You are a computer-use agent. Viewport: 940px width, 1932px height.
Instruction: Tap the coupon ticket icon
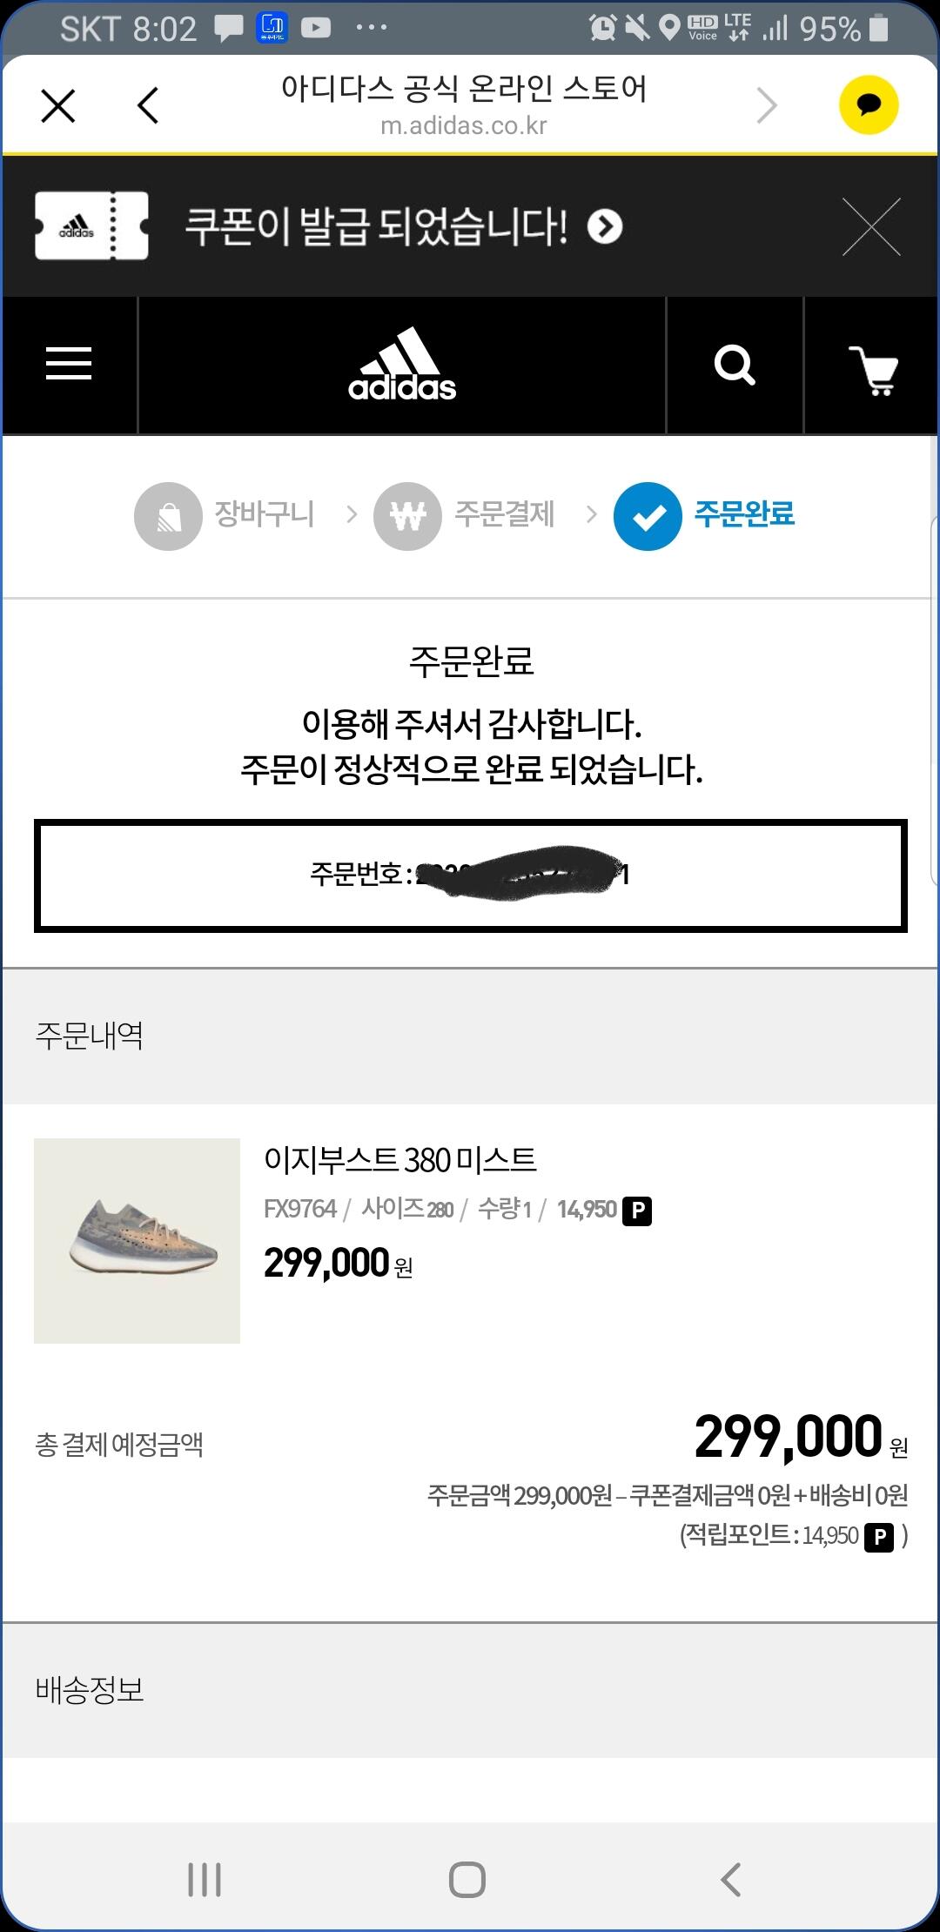click(x=91, y=226)
